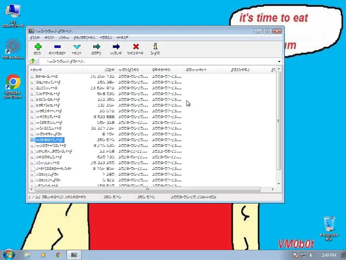Screen dimensions: 346x260
Task: Click the green Add plus icon
Action: pos(38,47)
